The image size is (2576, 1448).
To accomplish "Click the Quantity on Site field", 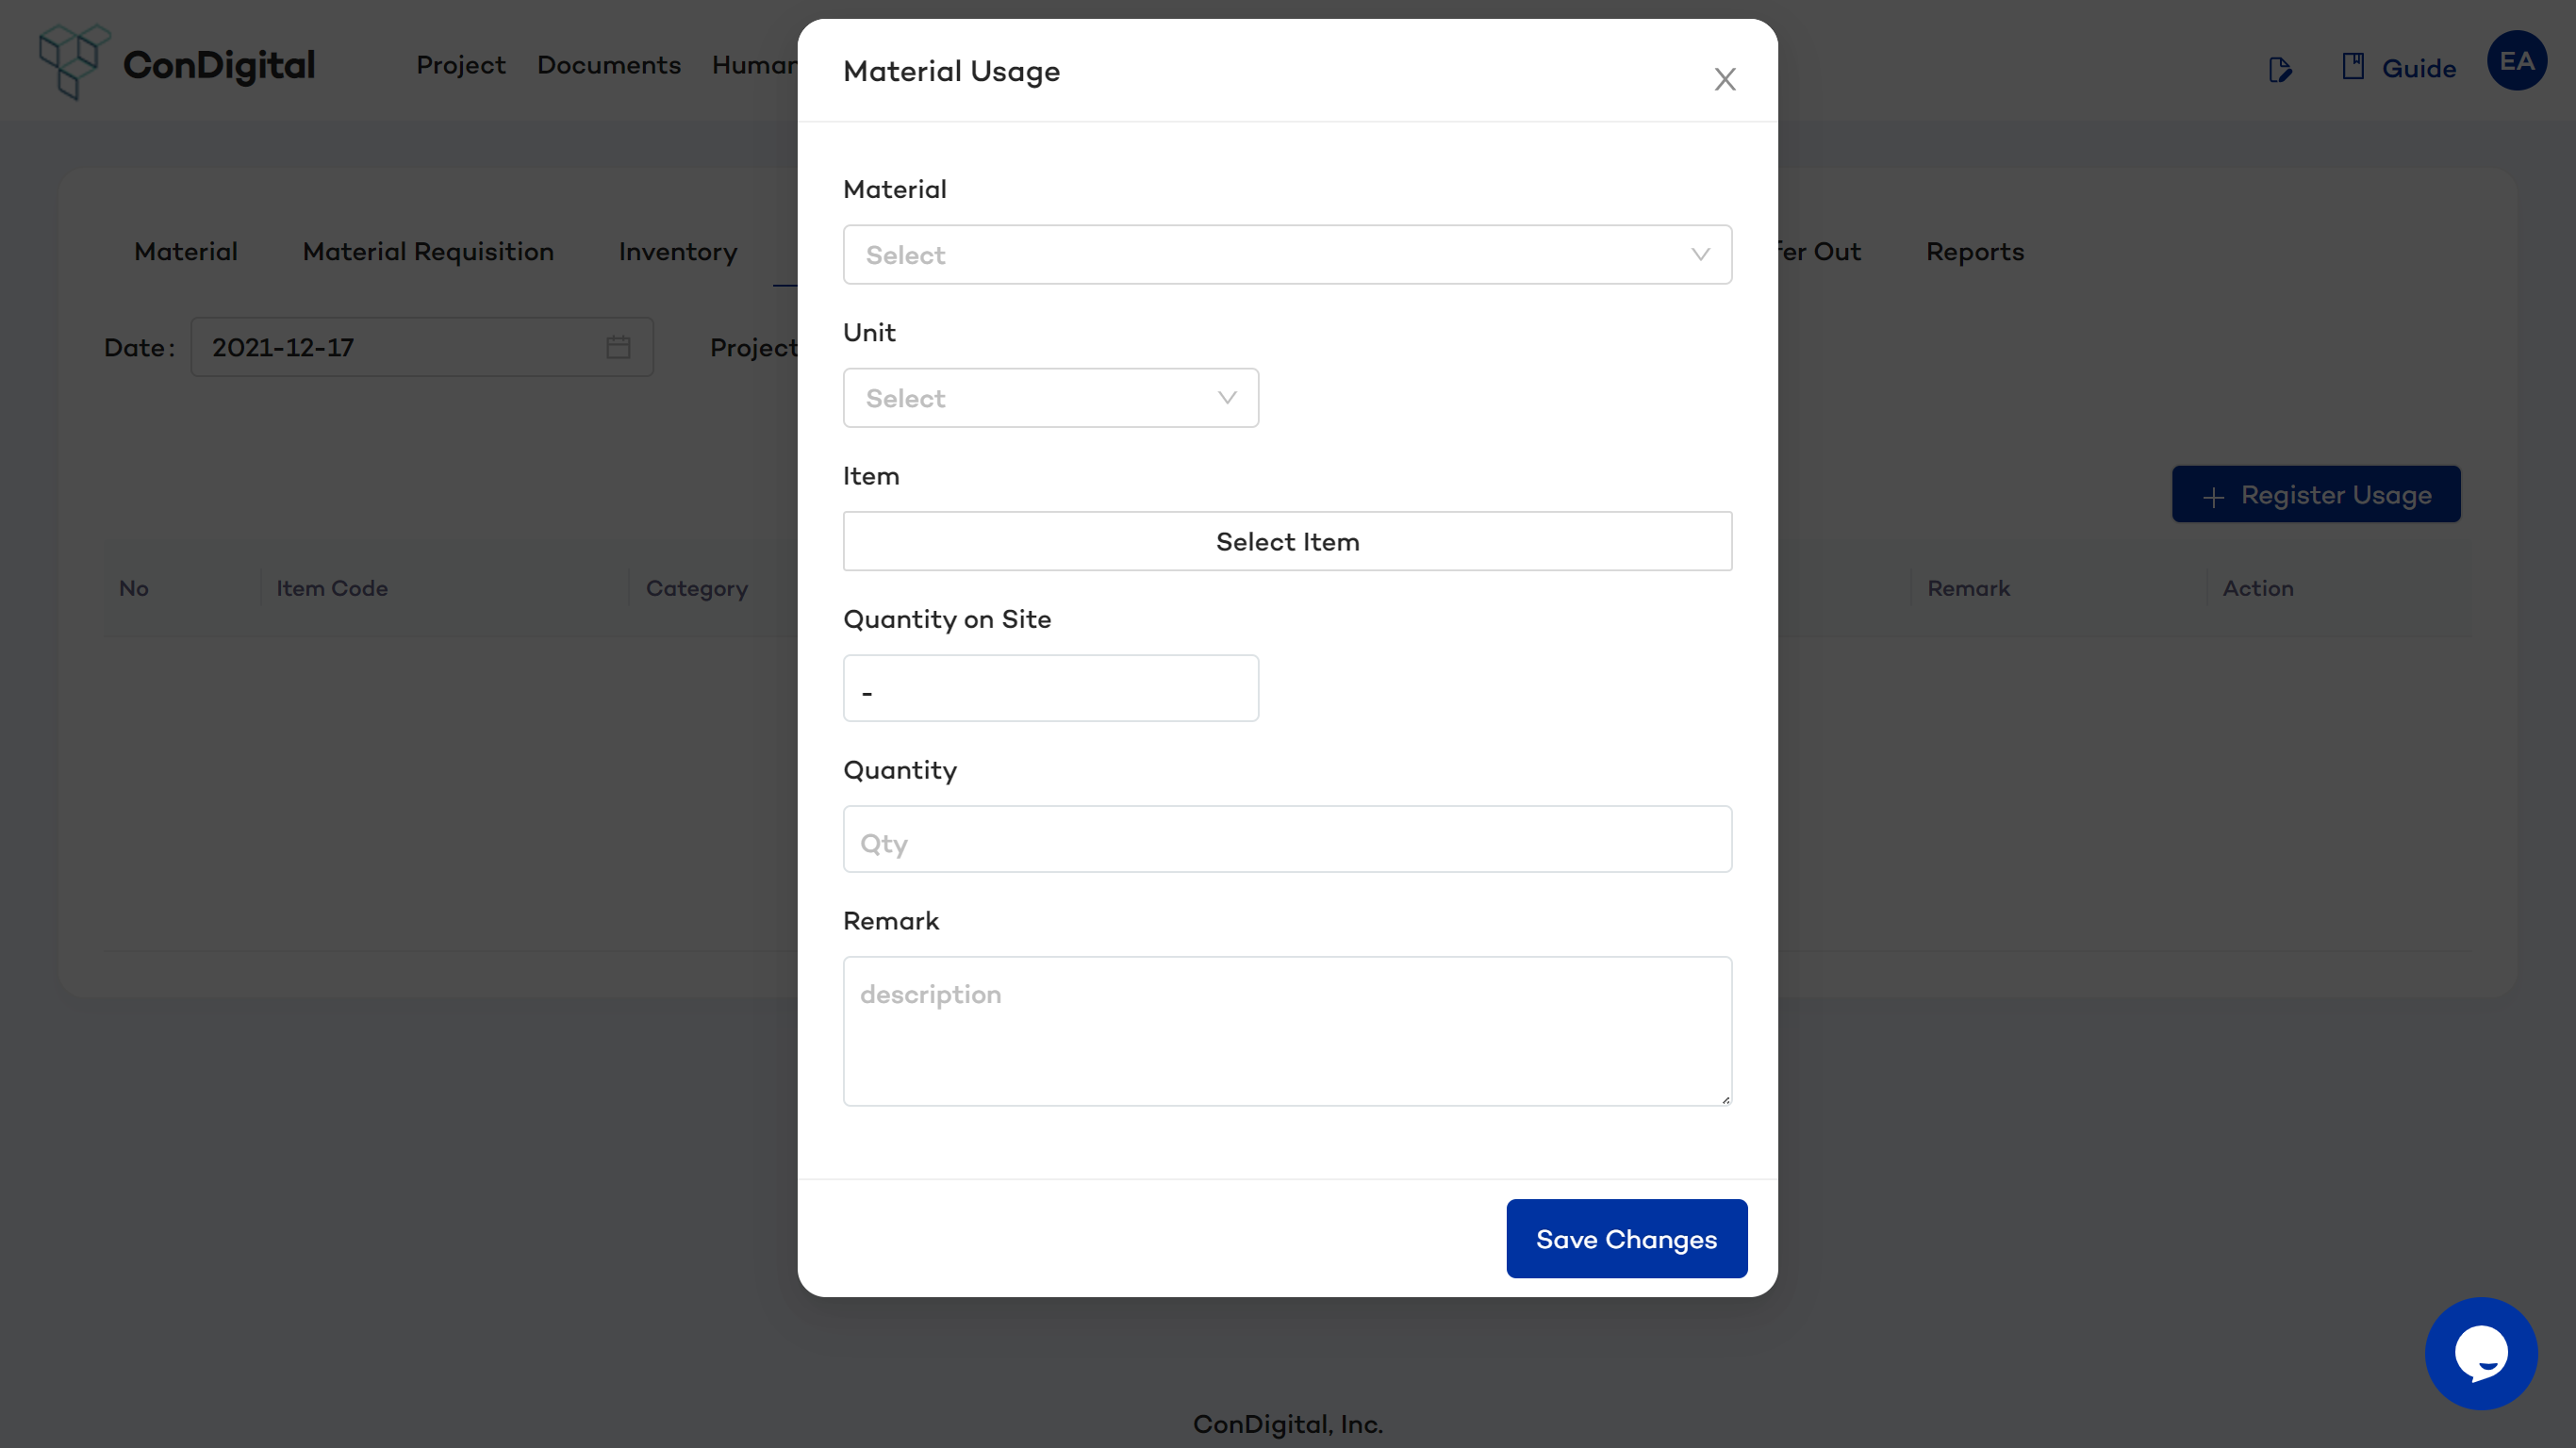I will tap(1050, 688).
